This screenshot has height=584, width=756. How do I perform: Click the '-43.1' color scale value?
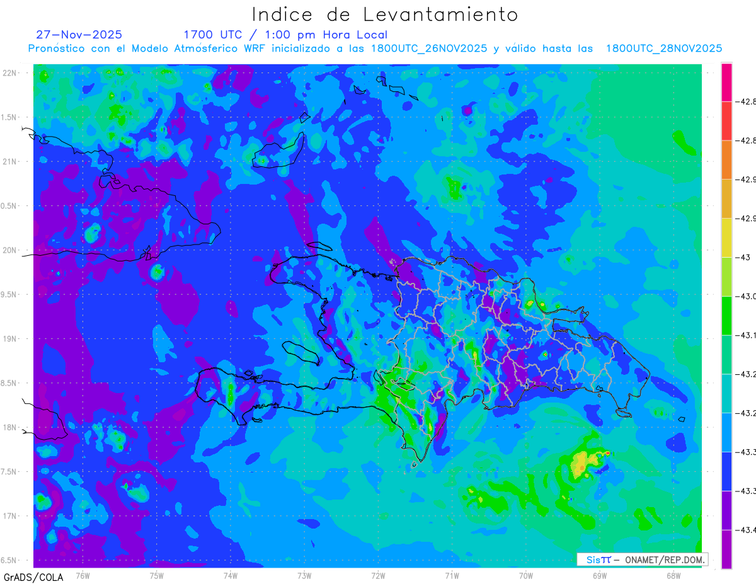pos(747,335)
